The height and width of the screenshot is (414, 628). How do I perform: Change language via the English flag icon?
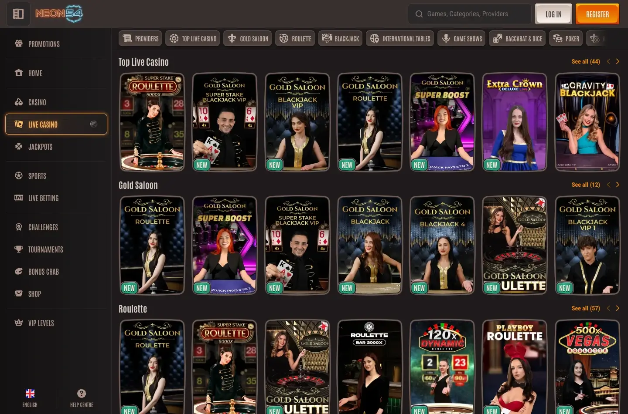[x=30, y=394]
